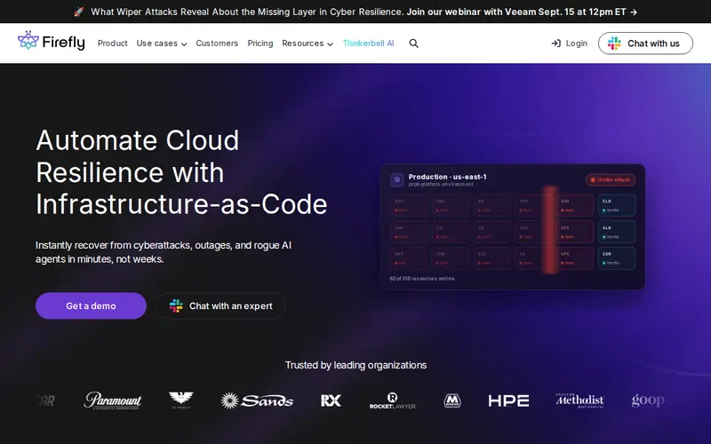711x444 pixels.
Task: Click the Under attack status badge
Action: pos(611,180)
